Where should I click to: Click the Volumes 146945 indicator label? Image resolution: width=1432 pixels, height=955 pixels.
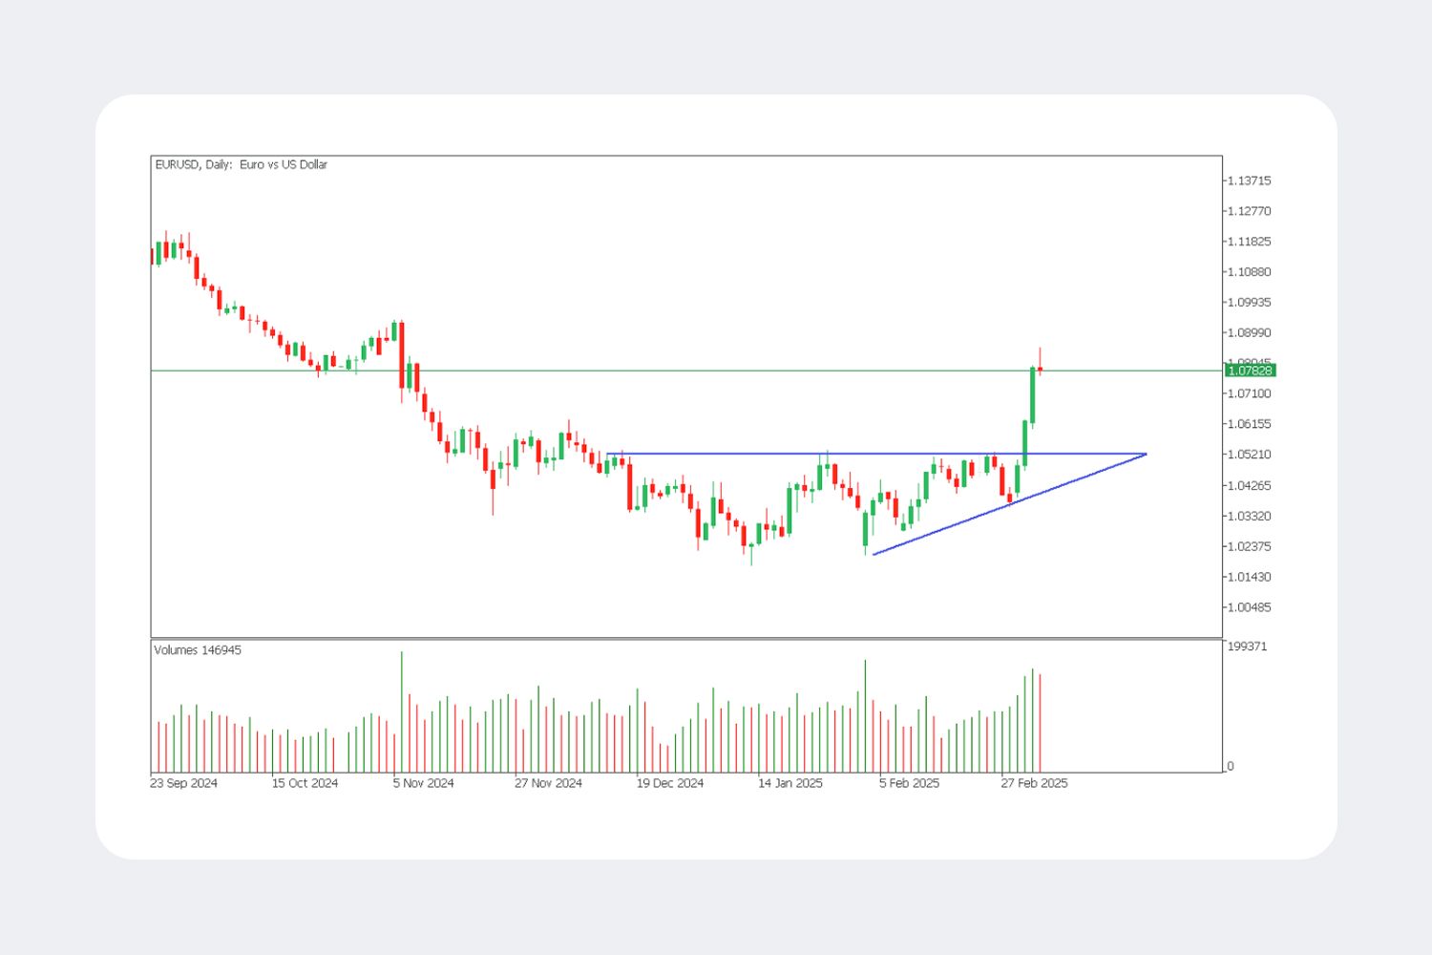click(x=198, y=650)
